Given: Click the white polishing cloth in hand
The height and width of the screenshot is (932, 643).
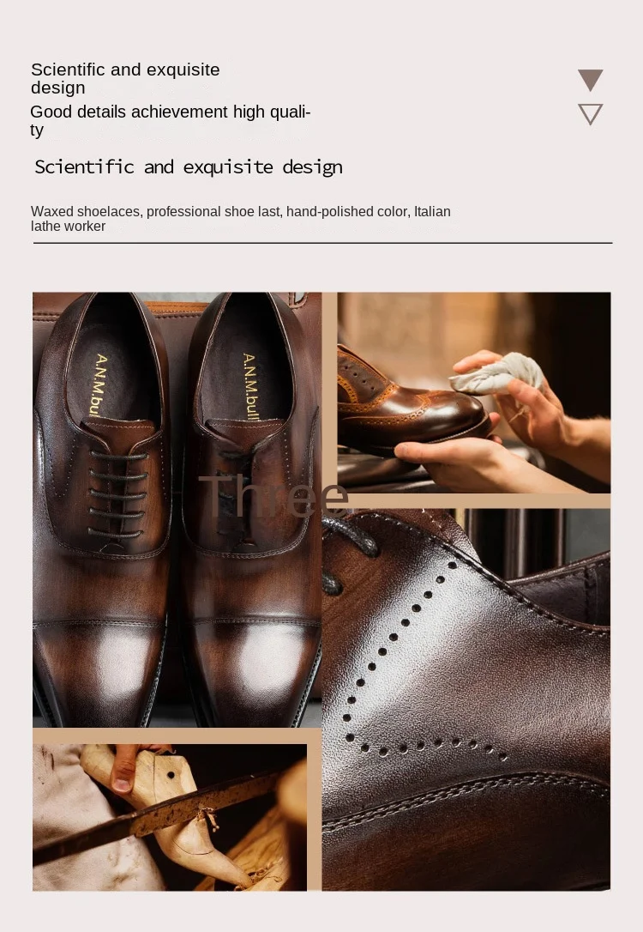Looking at the screenshot, I should 497,373.
